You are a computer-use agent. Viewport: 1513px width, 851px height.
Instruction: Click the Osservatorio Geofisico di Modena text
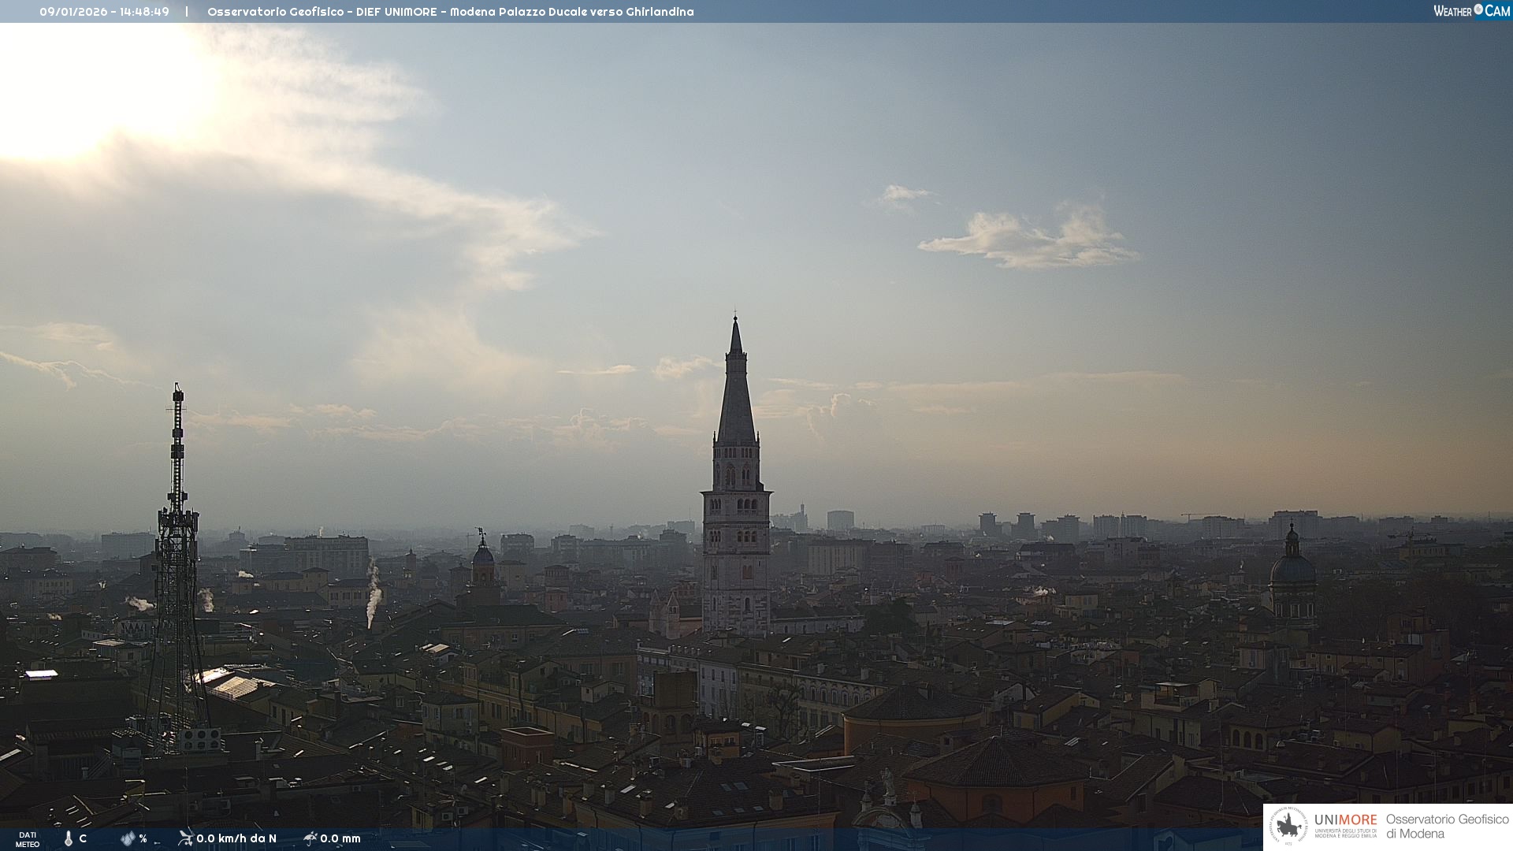click(1447, 826)
